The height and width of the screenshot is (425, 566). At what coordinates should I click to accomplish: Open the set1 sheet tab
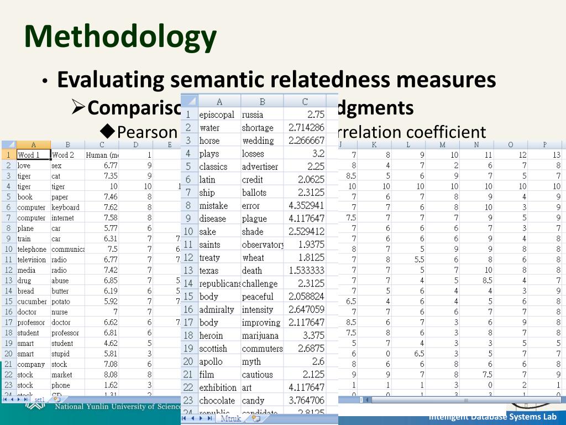pyautogui.click(x=39, y=400)
